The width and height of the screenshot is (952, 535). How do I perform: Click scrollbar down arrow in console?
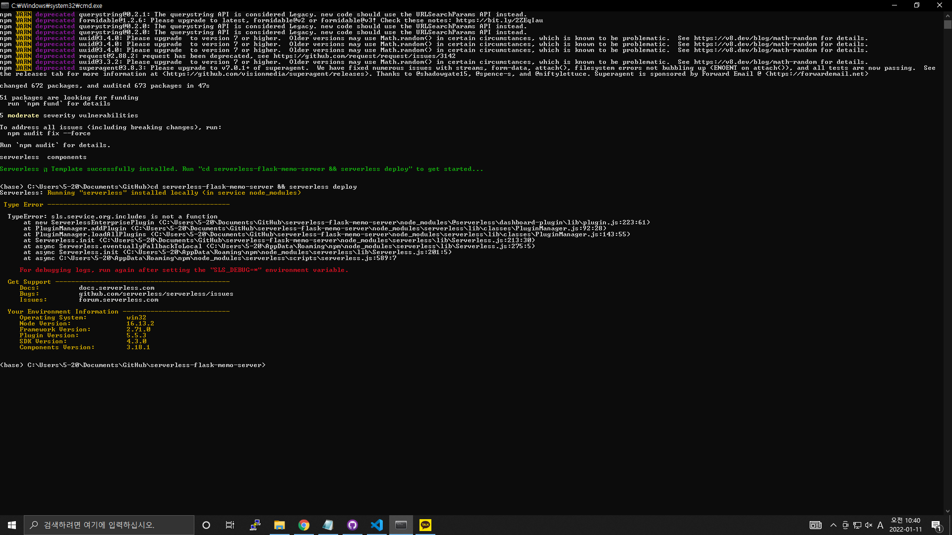[x=948, y=511]
